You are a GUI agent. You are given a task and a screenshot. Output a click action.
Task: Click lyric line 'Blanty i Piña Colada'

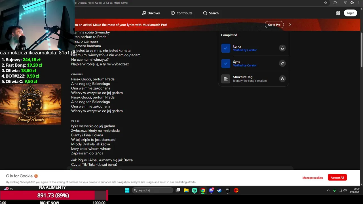pyautogui.click(x=87, y=135)
